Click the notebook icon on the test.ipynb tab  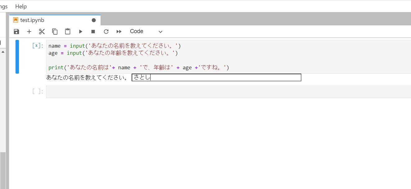click(x=16, y=20)
